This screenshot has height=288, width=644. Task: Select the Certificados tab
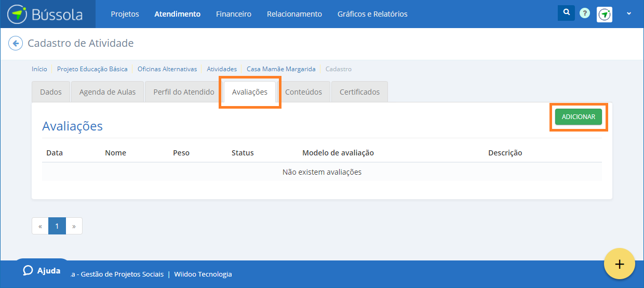coord(359,92)
